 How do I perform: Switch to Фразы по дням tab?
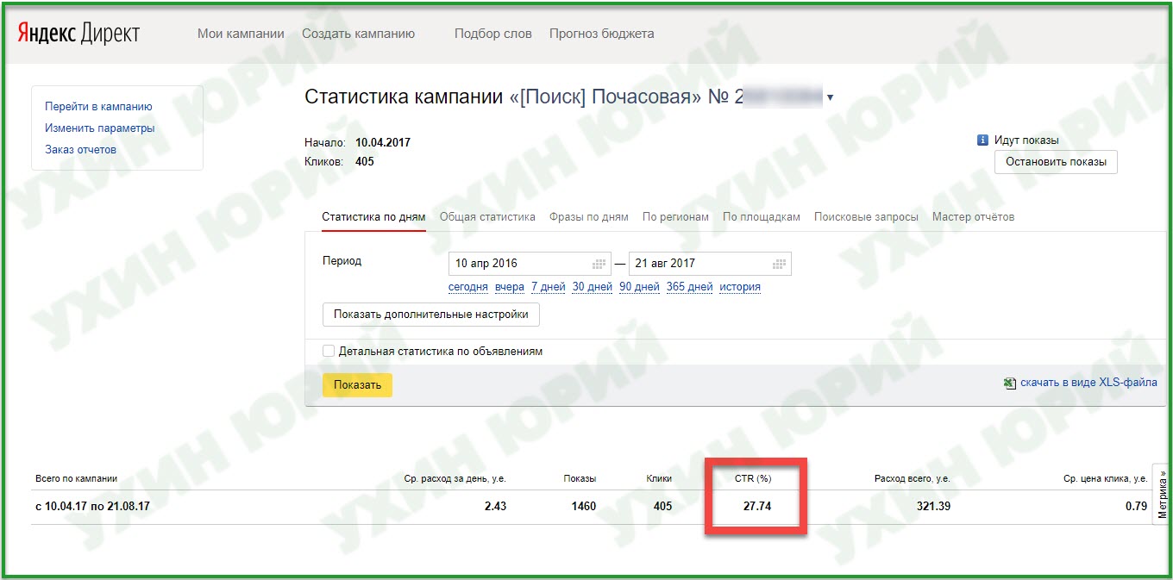tap(589, 217)
